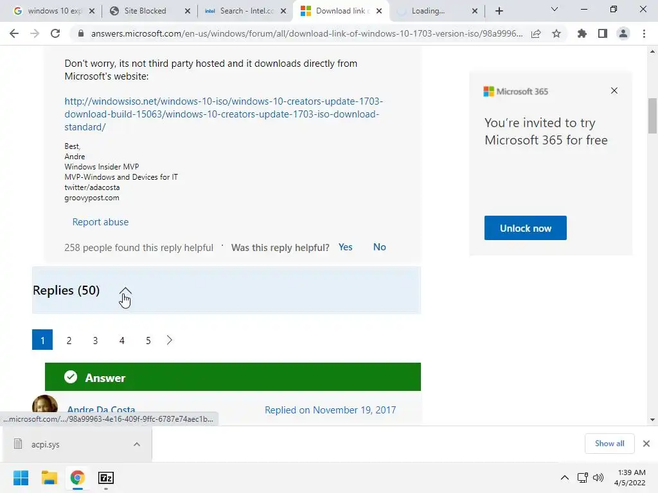Go to replies page 2
The image size is (658, 493).
click(69, 340)
